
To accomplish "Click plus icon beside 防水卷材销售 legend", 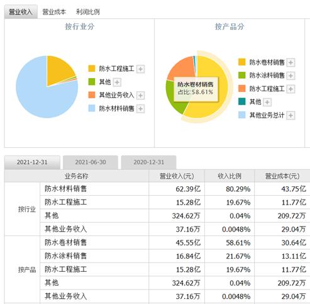I will [x=291, y=62].
